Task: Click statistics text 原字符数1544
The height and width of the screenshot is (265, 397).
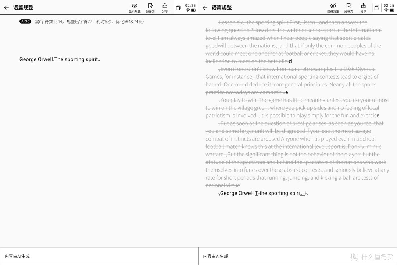Action: coord(49,22)
